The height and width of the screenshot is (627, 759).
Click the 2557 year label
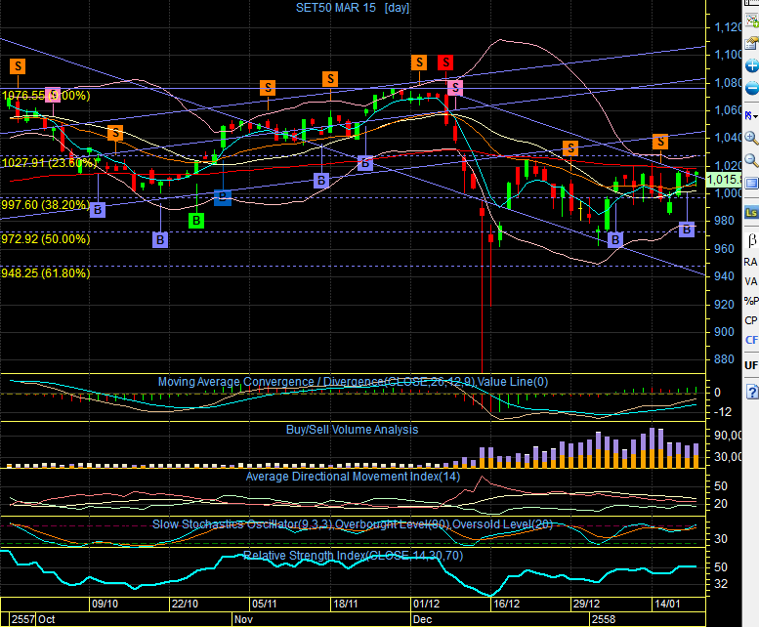22,619
